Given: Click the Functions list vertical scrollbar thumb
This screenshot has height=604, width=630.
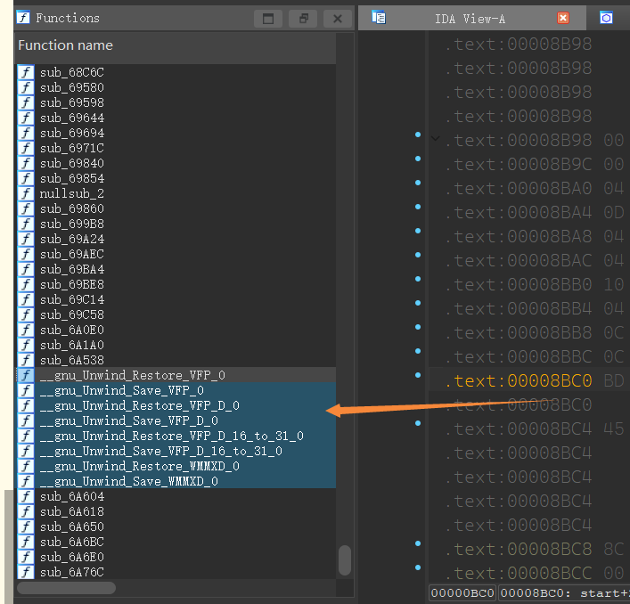Looking at the screenshot, I should click(x=345, y=559).
